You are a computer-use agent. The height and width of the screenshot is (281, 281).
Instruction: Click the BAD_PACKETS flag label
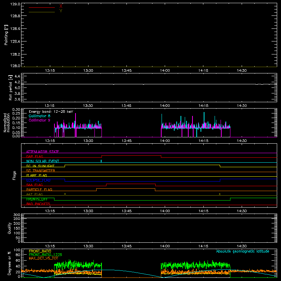[38, 204]
